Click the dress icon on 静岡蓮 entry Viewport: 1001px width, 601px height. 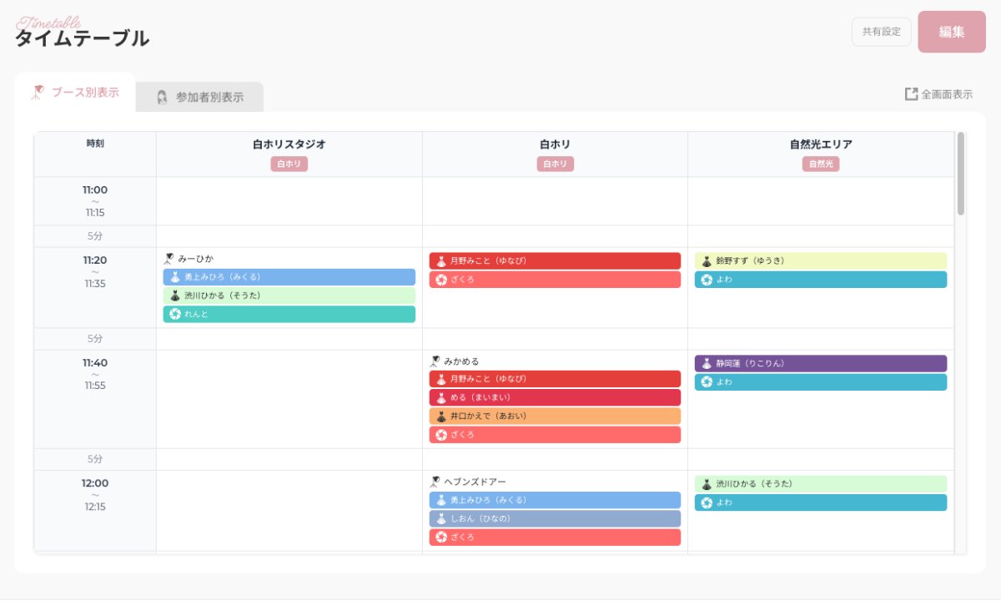707,364
